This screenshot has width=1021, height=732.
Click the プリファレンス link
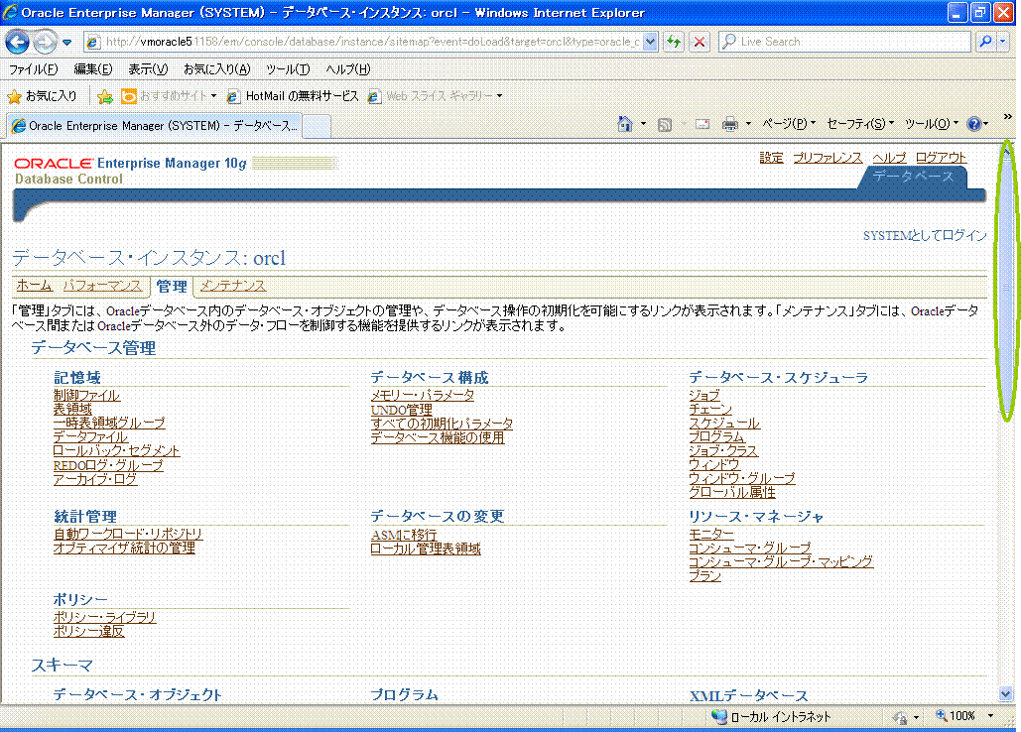827,158
